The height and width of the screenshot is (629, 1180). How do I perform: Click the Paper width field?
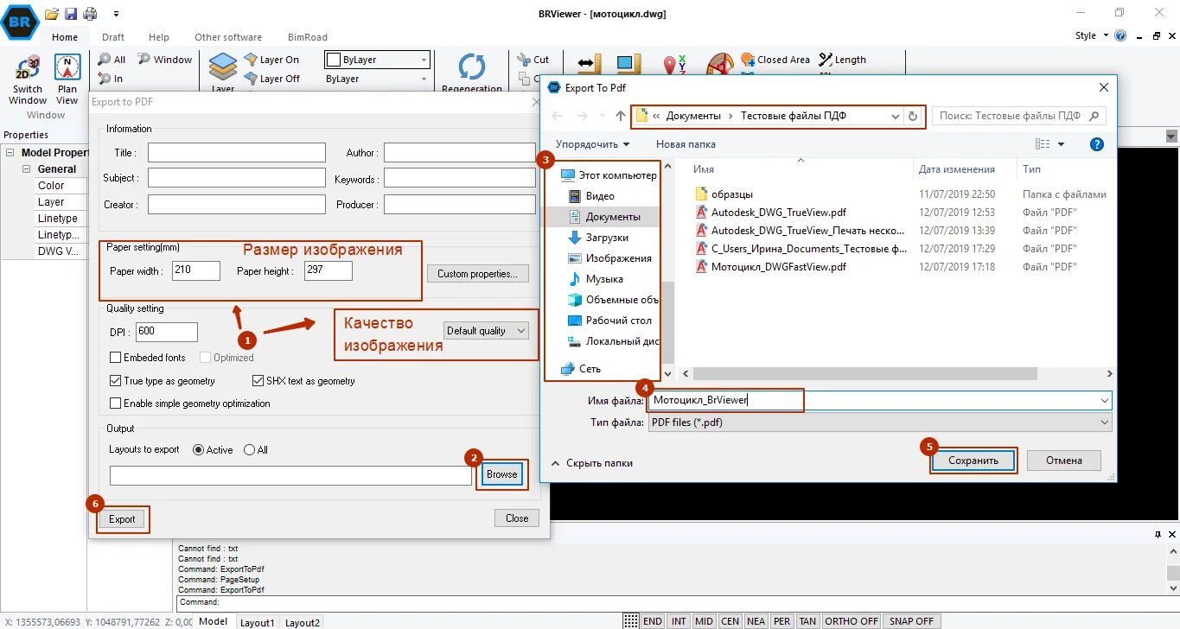[195, 270]
